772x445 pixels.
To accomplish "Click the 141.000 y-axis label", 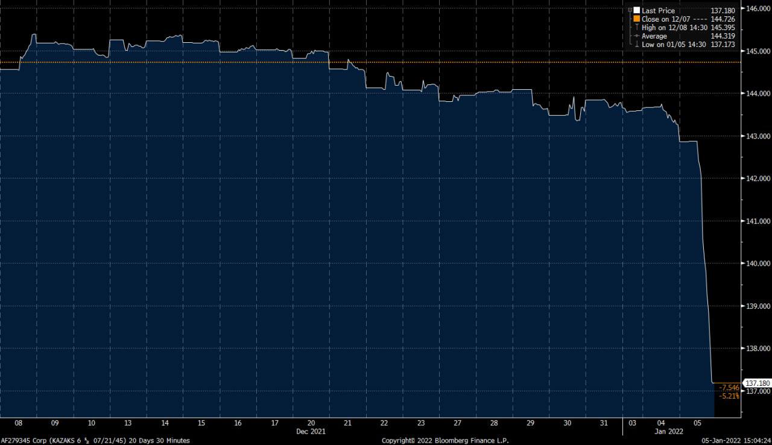I will (x=758, y=221).
